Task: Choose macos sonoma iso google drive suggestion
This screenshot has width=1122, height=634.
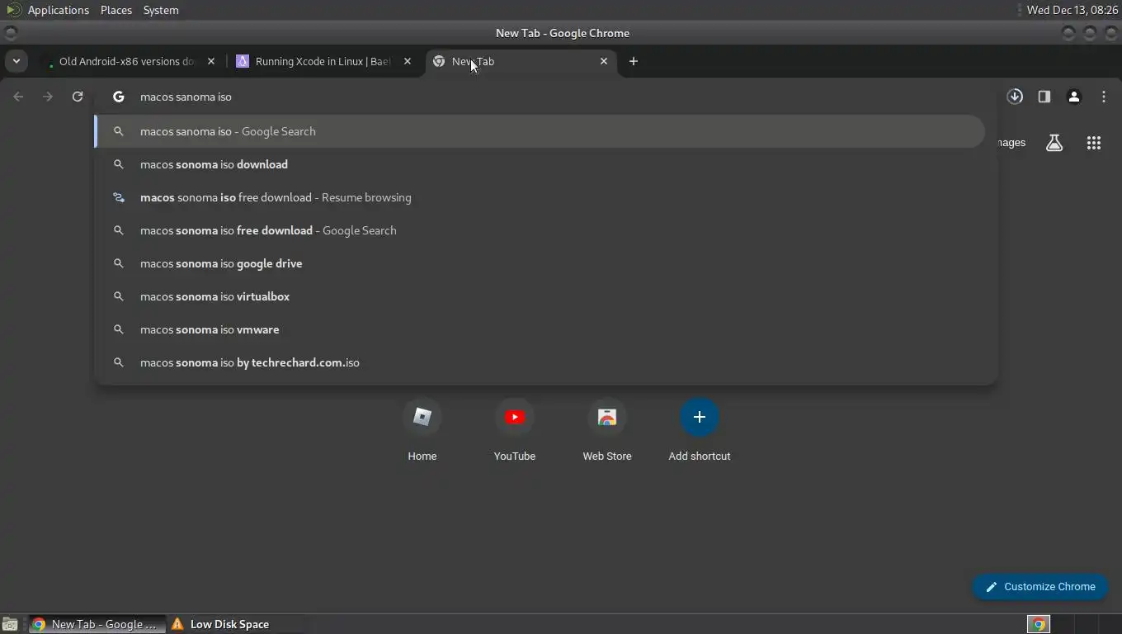Action: click(x=540, y=263)
